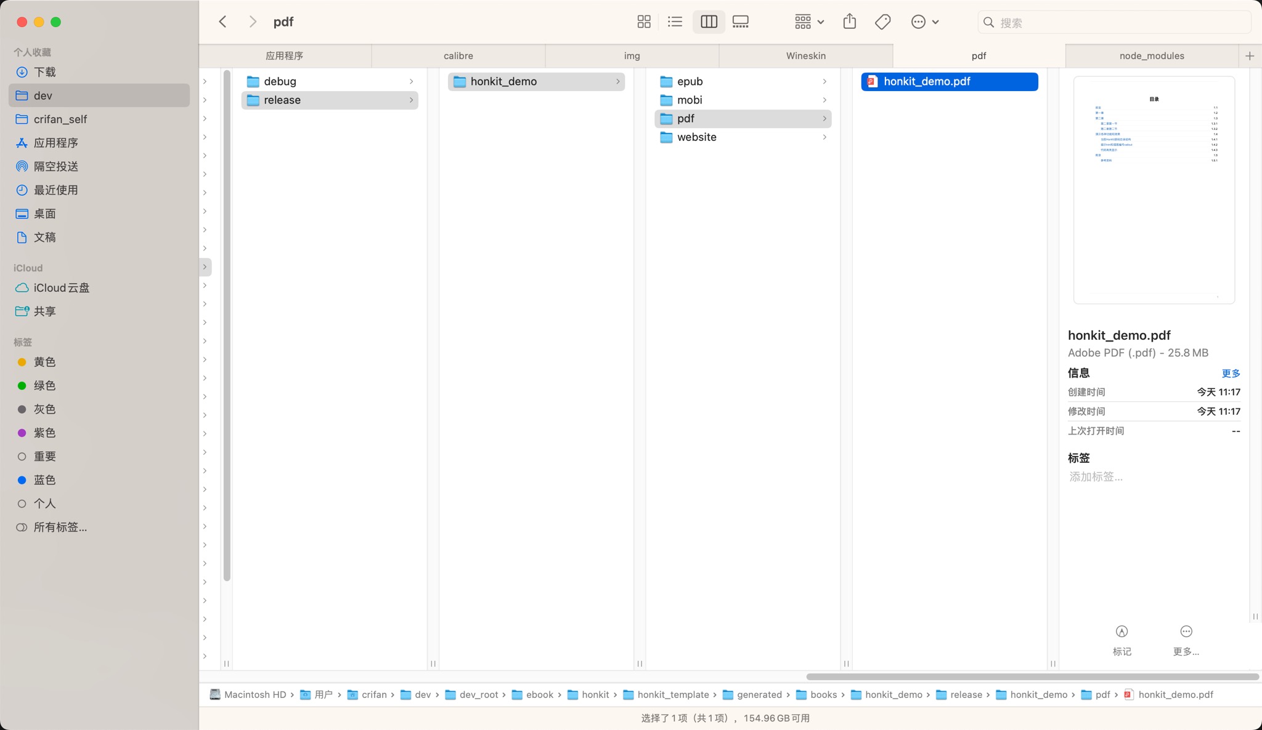Open the action menu with the ellipsis
This screenshot has height=730, width=1262.
coord(924,22)
